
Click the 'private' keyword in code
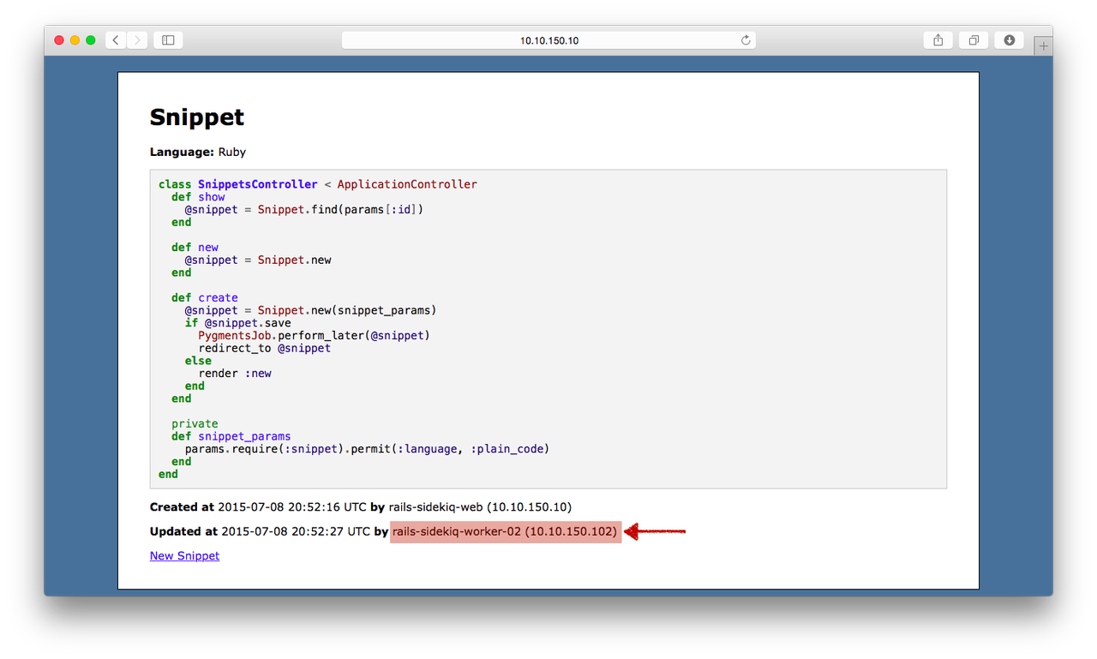195,423
